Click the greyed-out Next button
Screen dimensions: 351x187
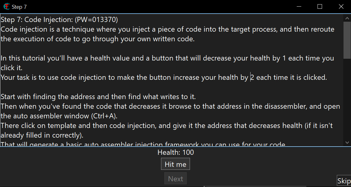pyautogui.click(x=175, y=179)
